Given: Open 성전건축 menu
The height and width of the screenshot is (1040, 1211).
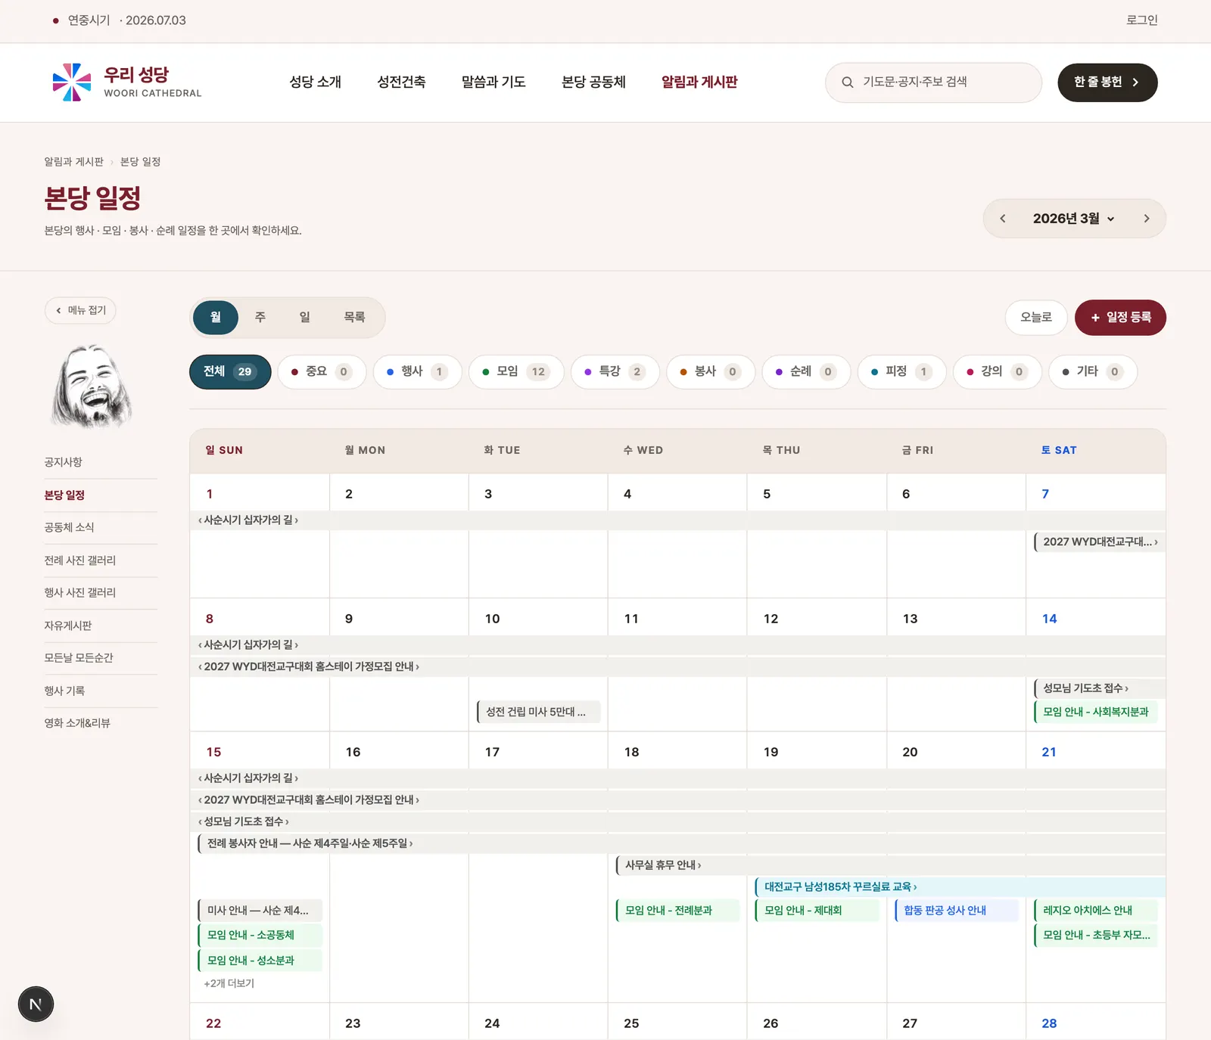Looking at the screenshot, I should pos(401,82).
